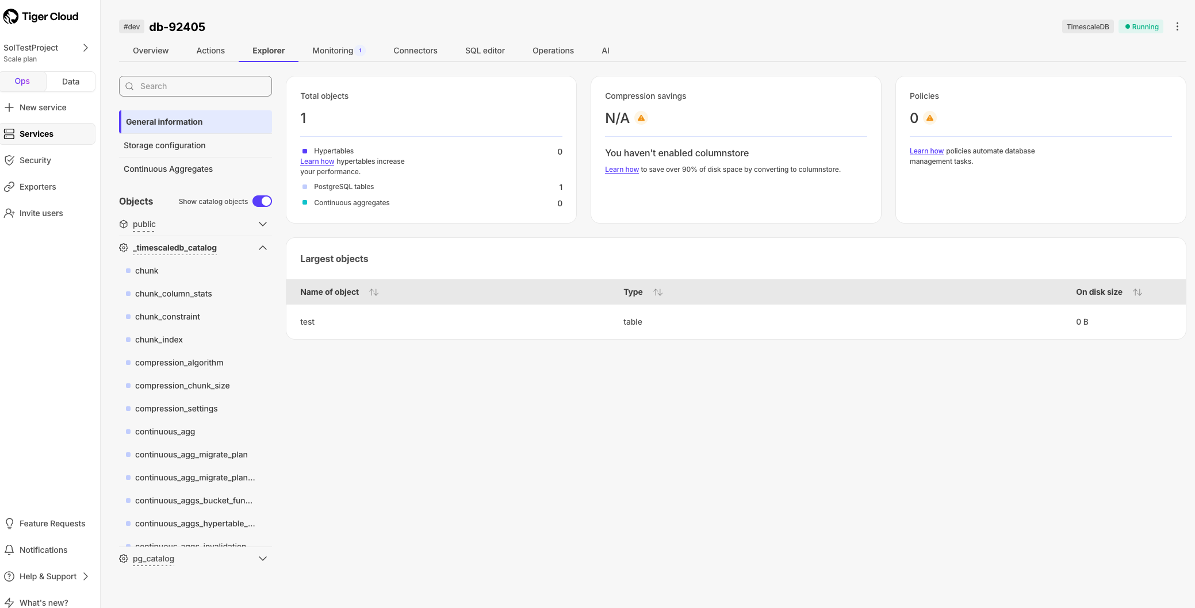Click the Tiger Cloud logo icon
Viewport: 1195px width, 608px height.
[11, 17]
